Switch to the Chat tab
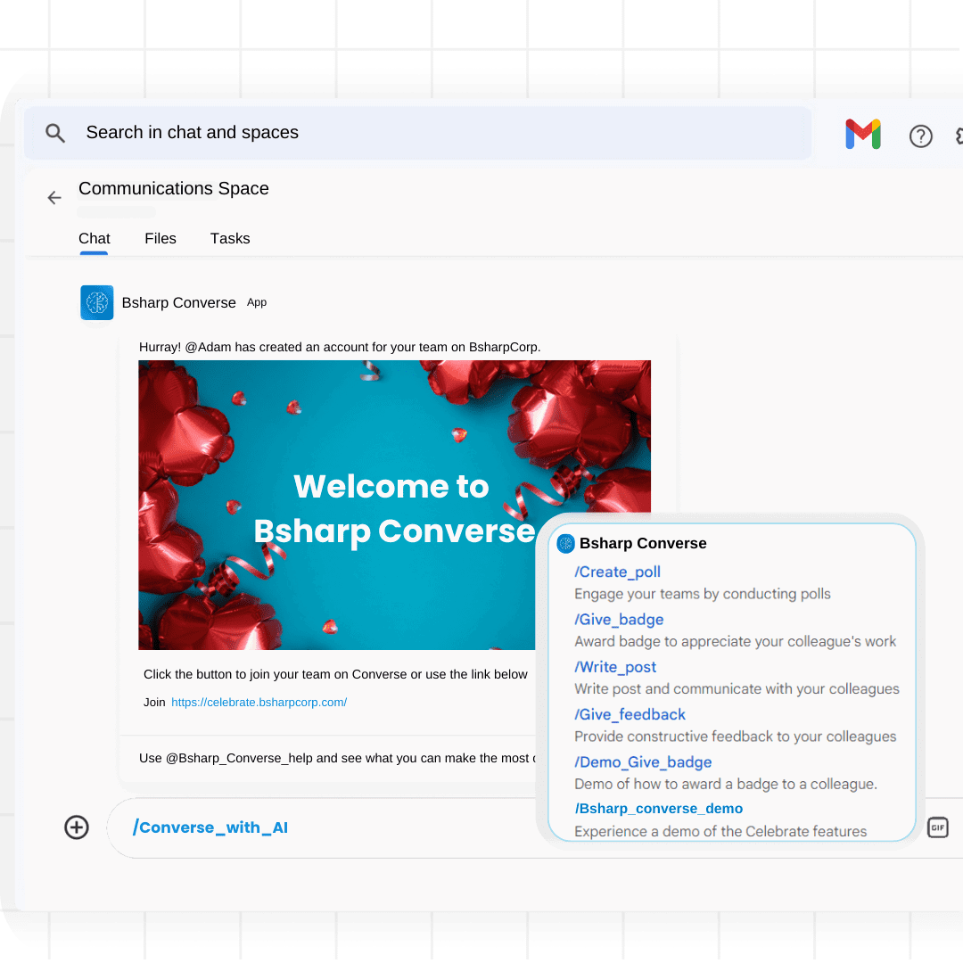This screenshot has height=963, width=963. coord(94,238)
